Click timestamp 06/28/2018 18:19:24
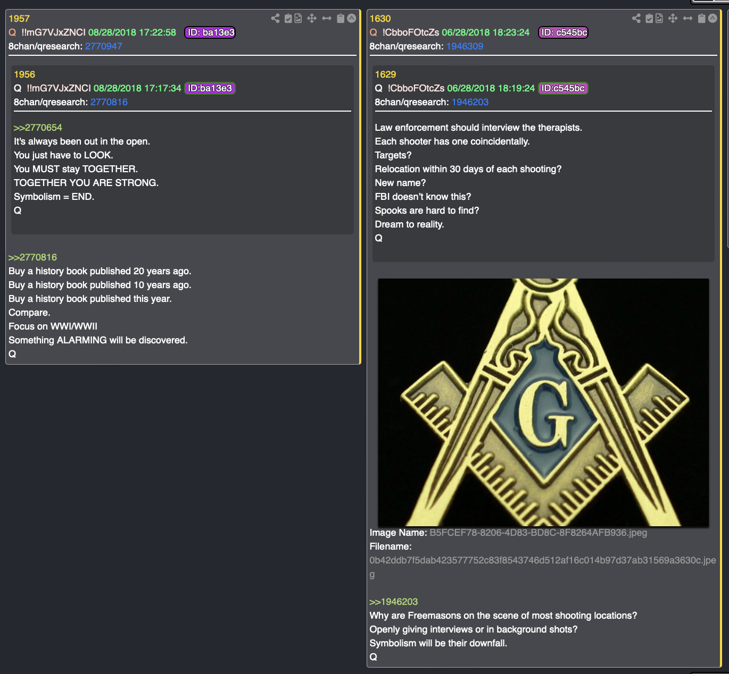The height and width of the screenshot is (674, 729). (x=491, y=88)
